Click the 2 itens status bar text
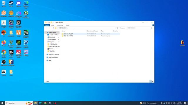 point(47,81)
